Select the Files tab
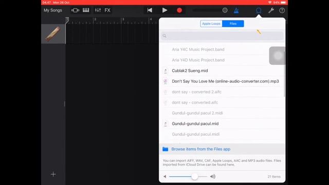This screenshot has height=185, width=329. 233,24
